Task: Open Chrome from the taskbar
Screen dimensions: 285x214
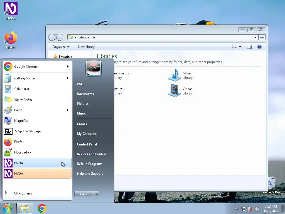Action: 42,208
